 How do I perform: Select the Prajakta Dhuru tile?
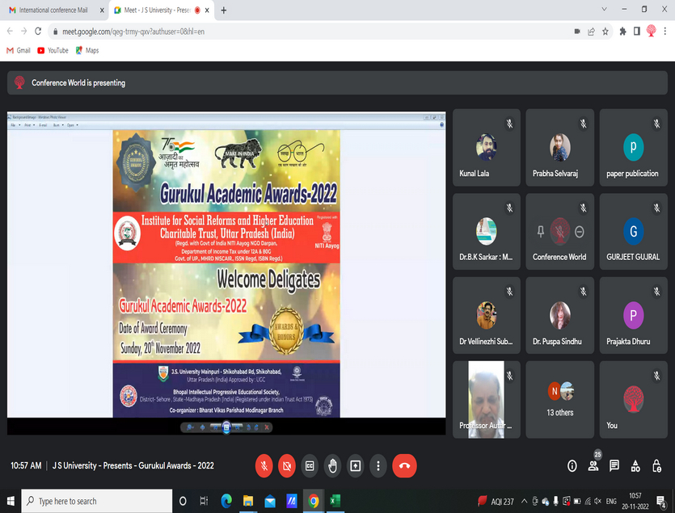click(x=633, y=315)
